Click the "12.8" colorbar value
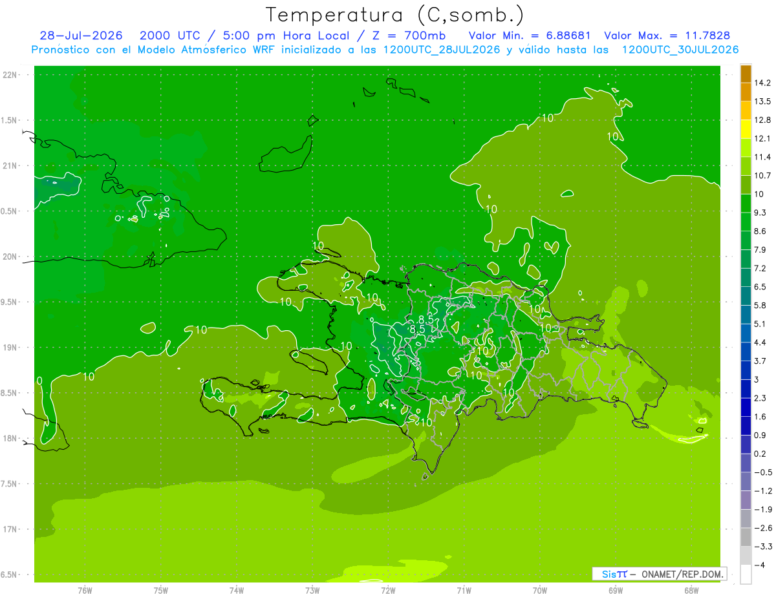The width and height of the screenshot is (776, 599). click(x=762, y=120)
